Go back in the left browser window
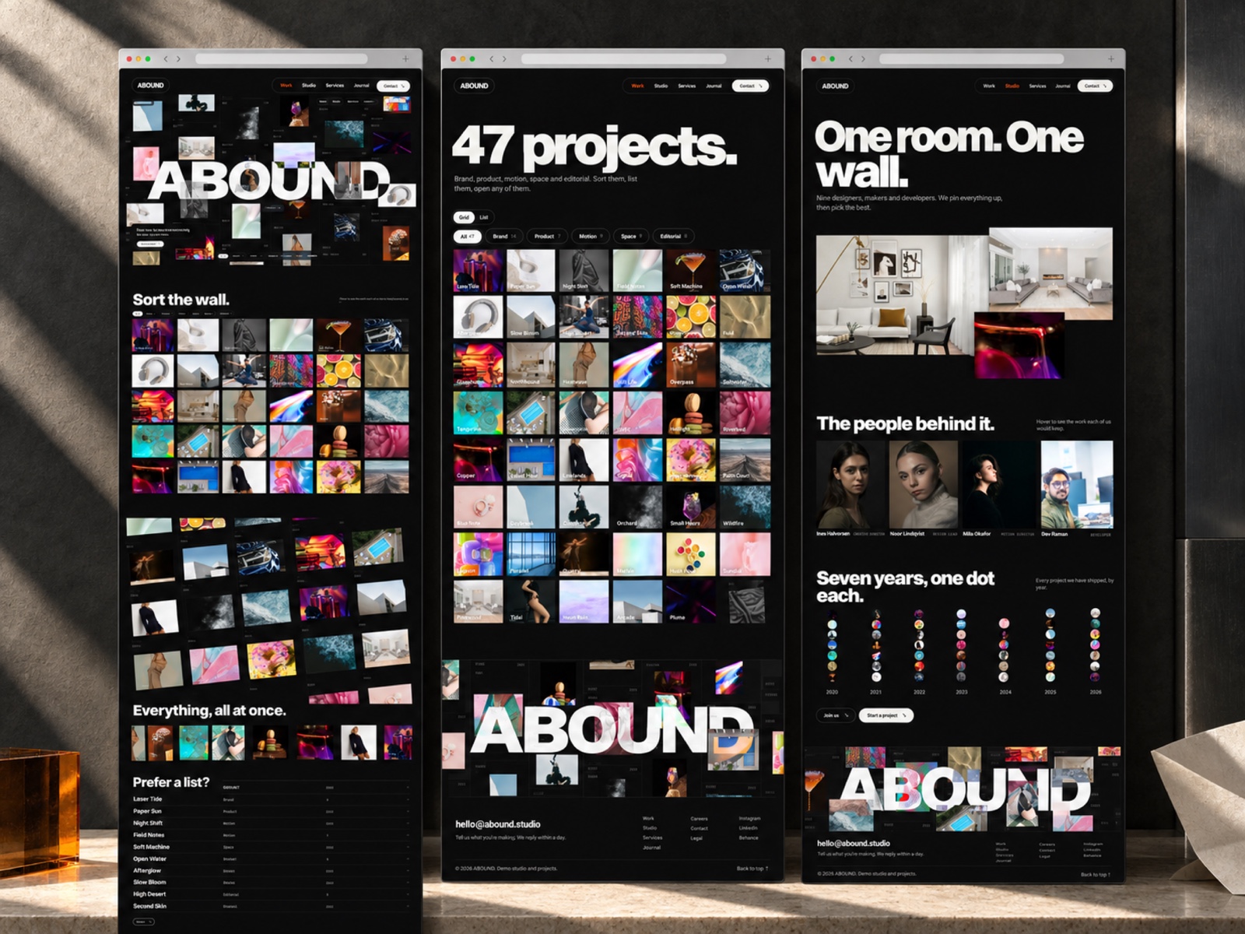This screenshot has width=1245, height=934. [x=165, y=59]
